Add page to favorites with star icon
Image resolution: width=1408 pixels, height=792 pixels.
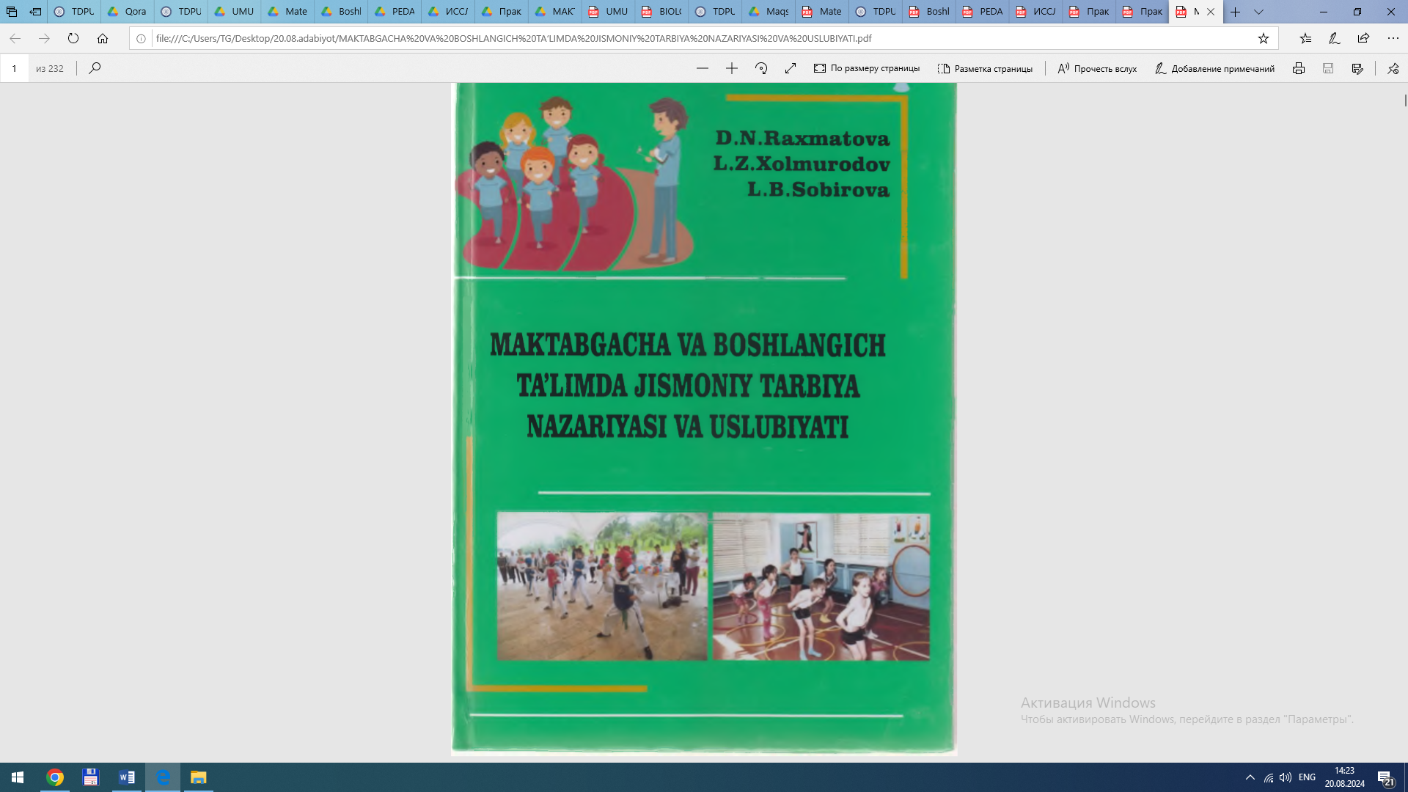click(x=1263, y=39)
